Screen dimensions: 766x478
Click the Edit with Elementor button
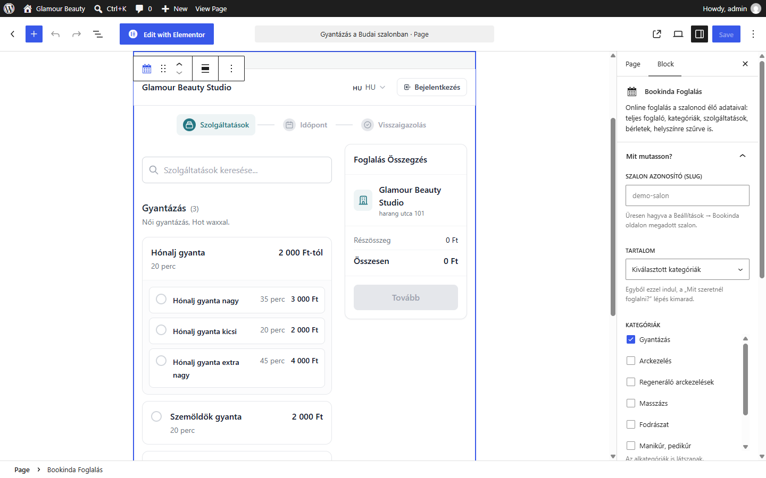(166, 34)
